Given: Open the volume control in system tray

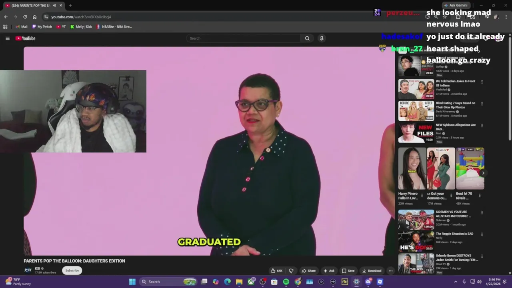Looking at the screenshot, I should point(479,282).
